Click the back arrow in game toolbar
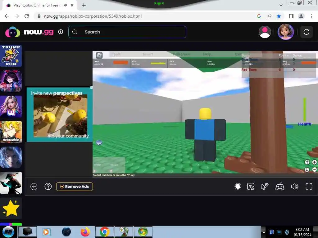 (34, 186)
